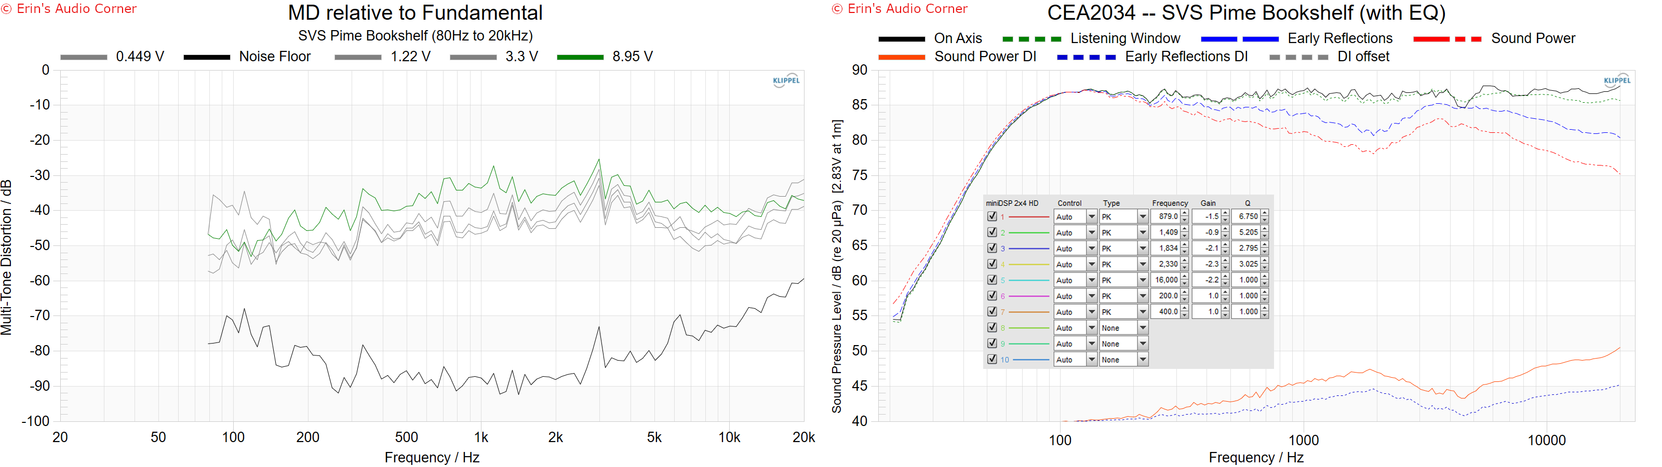1662x467 pixels.
Task: Click the magenta line swatch for filter 6
Action: [x=1028, y=296]
